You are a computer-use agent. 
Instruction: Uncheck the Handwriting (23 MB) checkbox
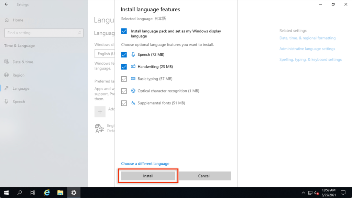124,67
